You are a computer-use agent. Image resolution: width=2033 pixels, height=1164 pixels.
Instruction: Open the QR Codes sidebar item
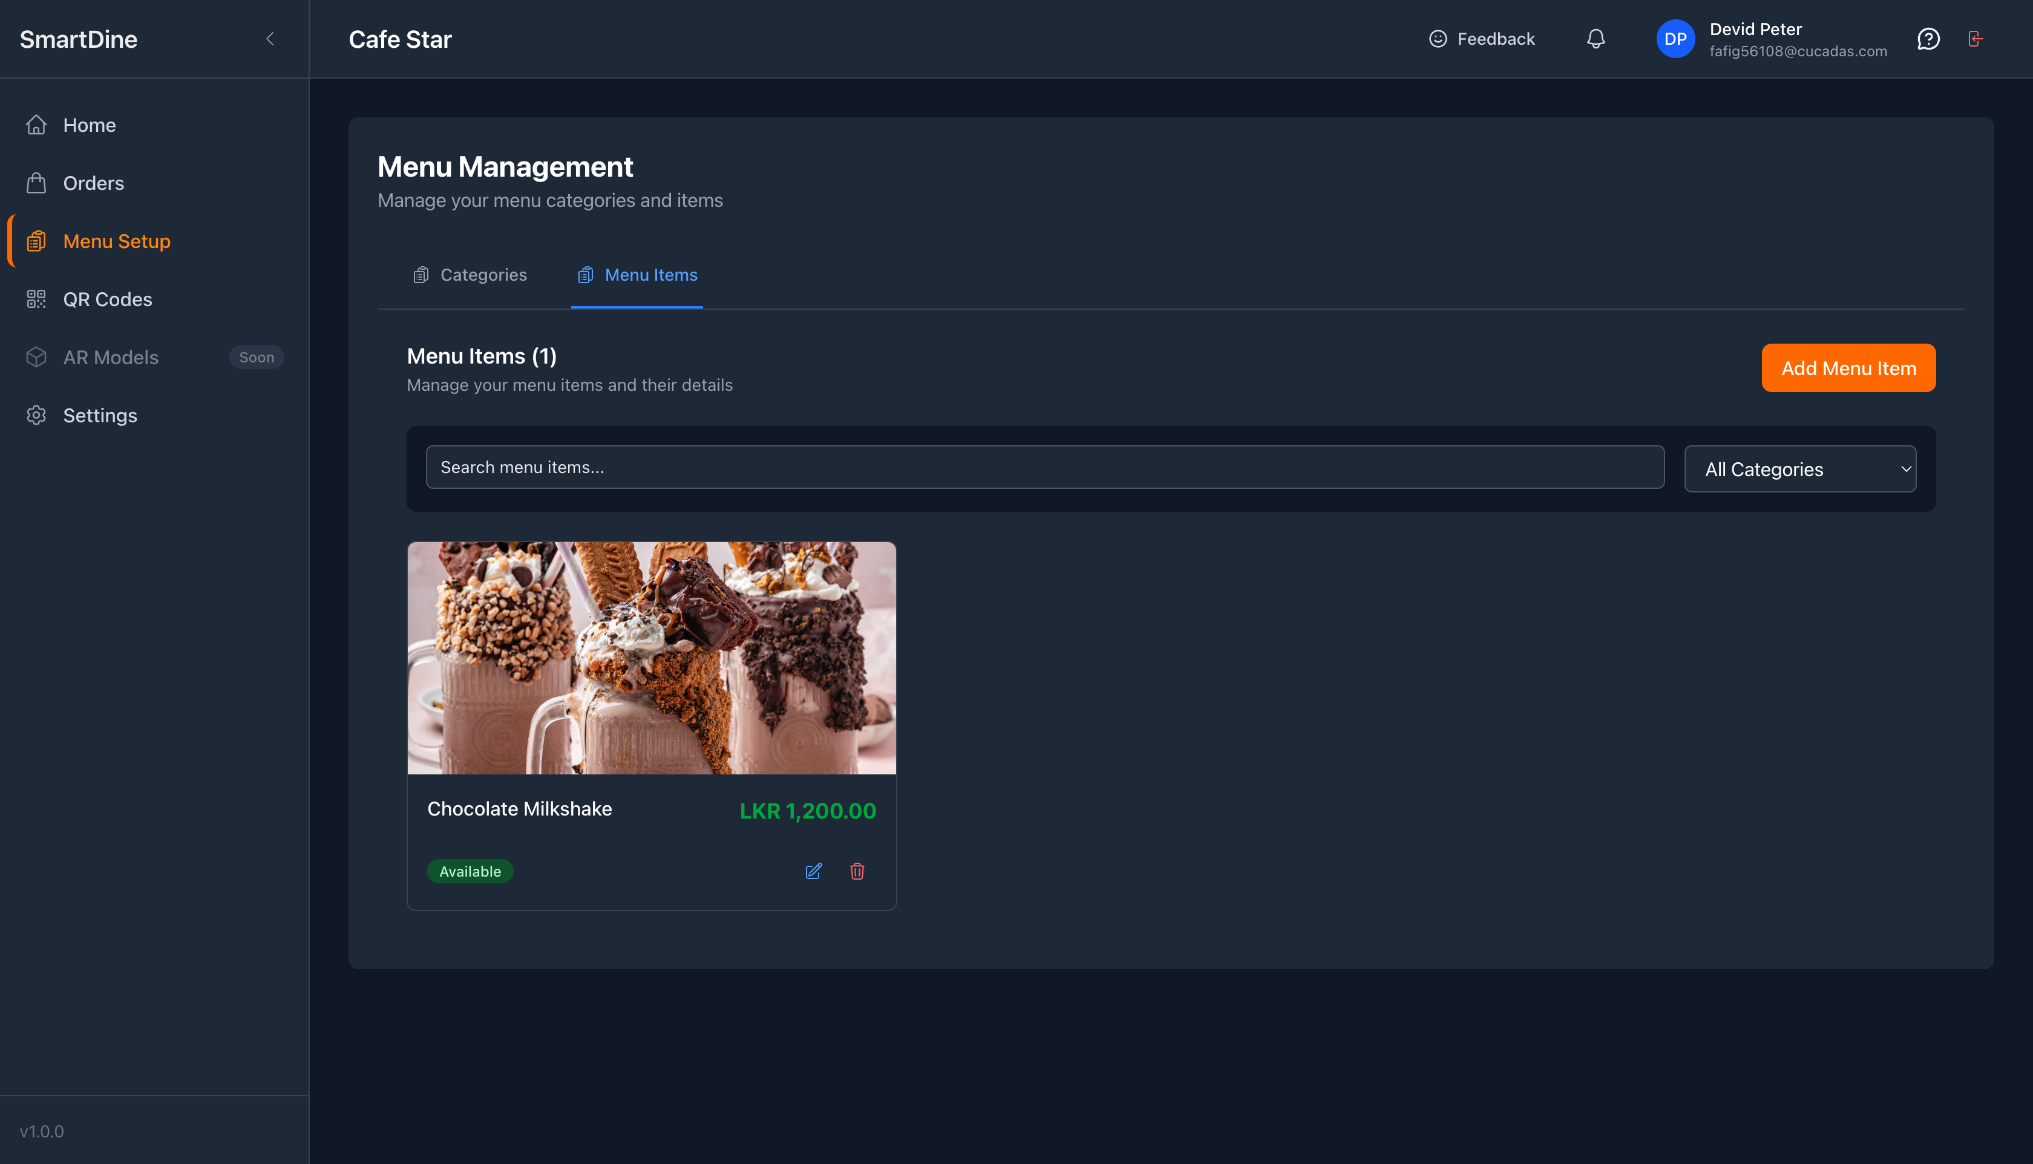pos(107,299)
